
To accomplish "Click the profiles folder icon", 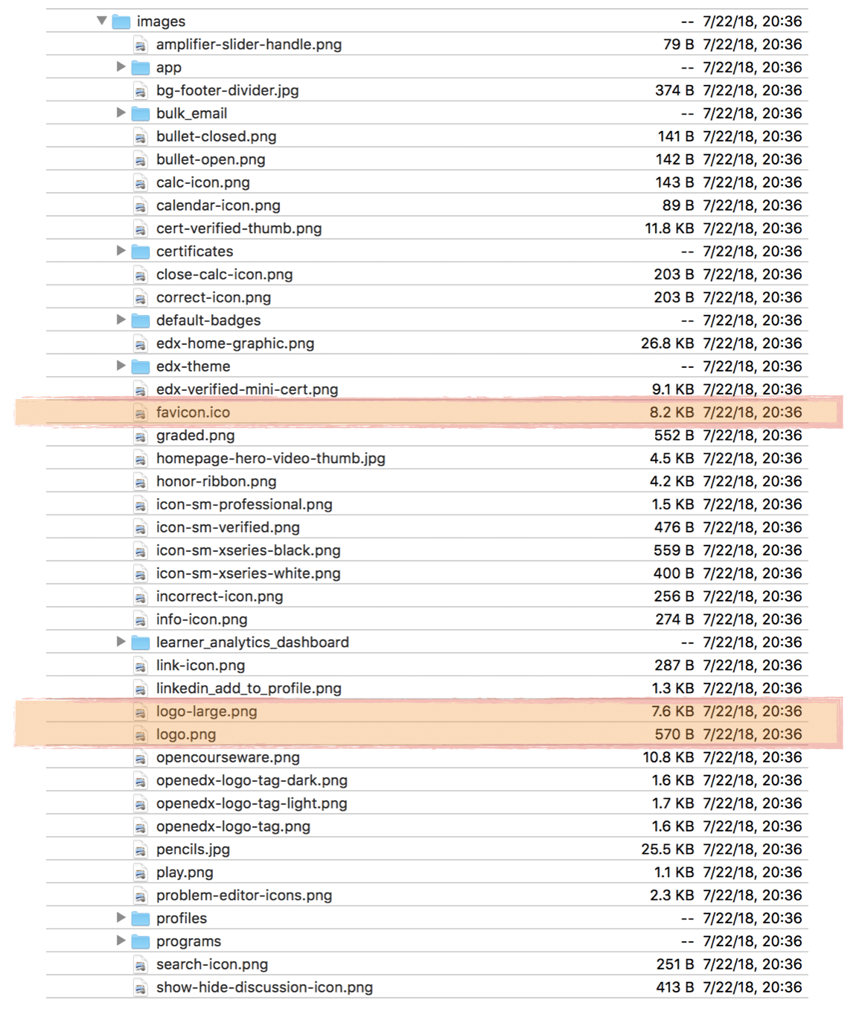I will coord(141,919).
